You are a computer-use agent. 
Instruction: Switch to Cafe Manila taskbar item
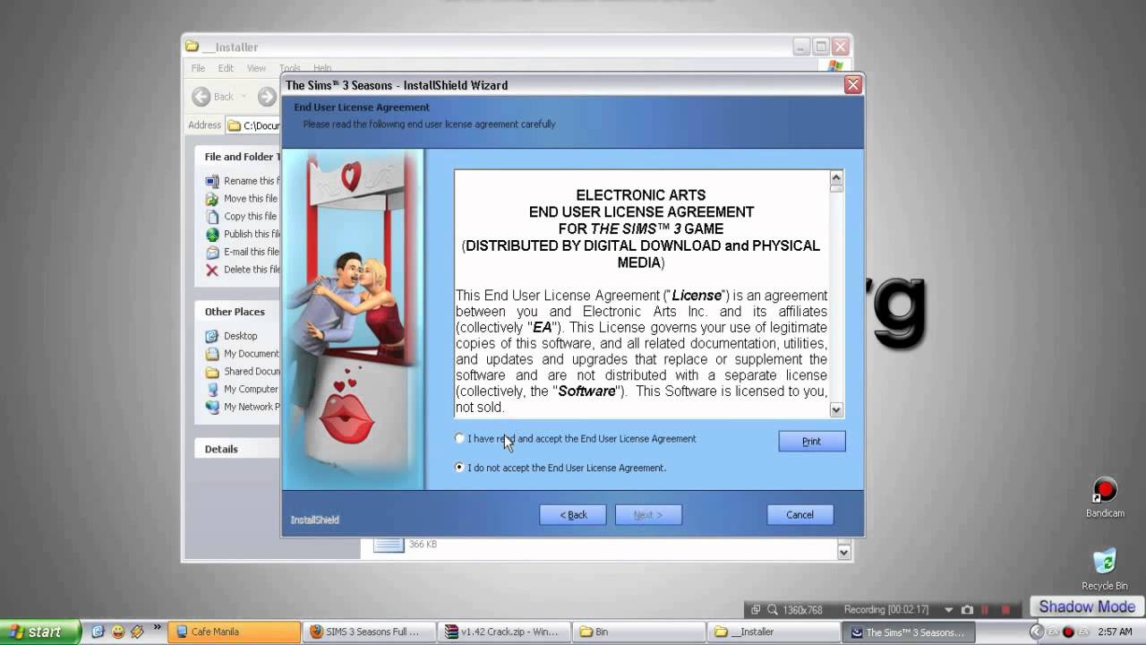pyautogui.click(x=235, y=632)
